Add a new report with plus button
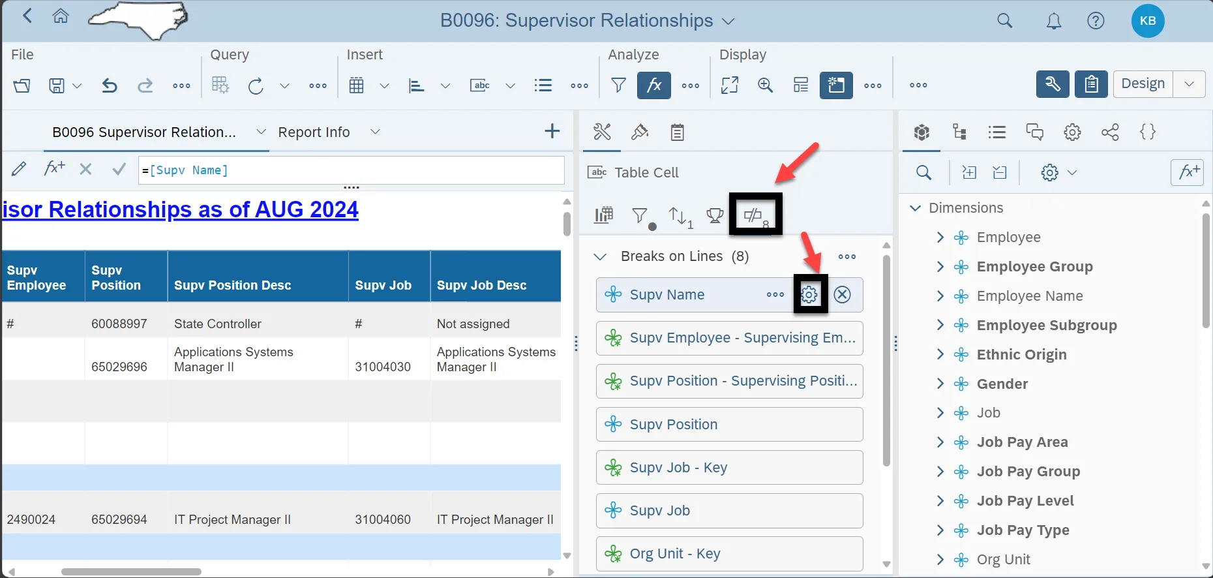The image size is (1213, 578). (552, 132)
